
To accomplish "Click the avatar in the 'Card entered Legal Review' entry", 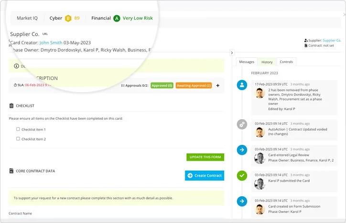I will pos(260,158).
